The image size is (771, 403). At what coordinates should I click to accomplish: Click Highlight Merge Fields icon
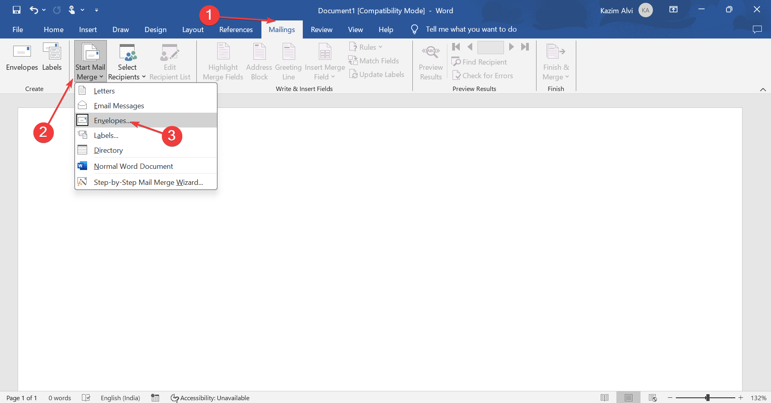223,52
